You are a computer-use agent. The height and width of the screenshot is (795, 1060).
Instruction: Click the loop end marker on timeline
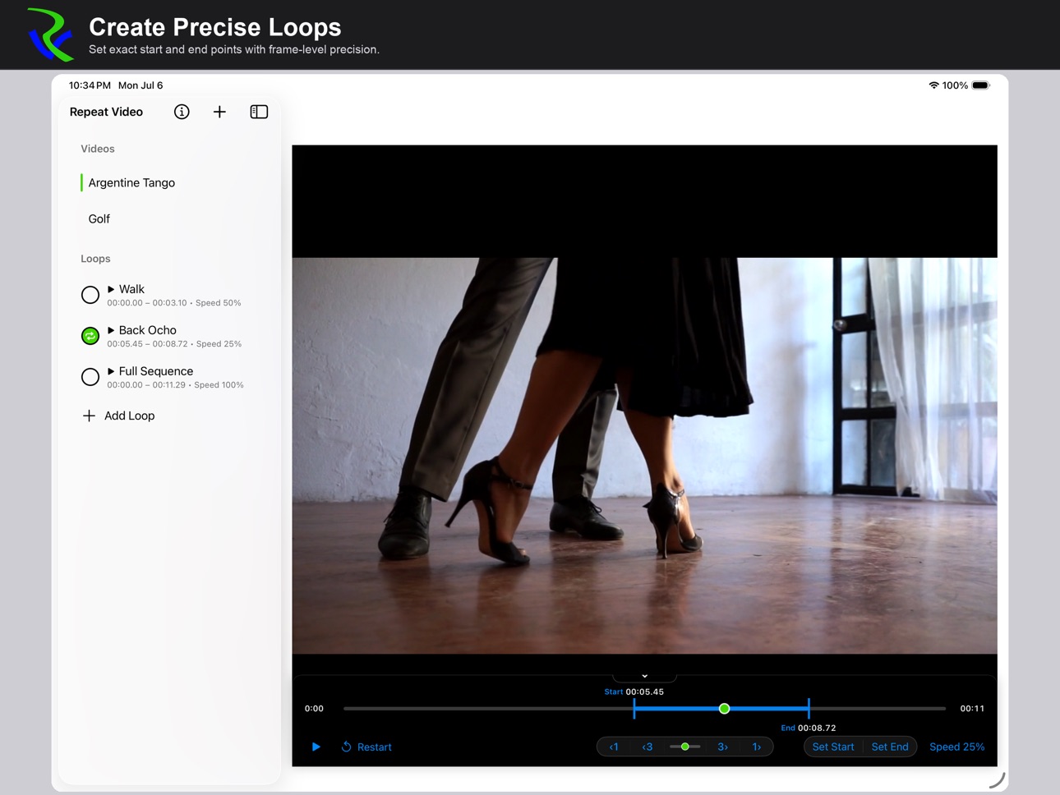pyautogui.click(x=809, y=708)
